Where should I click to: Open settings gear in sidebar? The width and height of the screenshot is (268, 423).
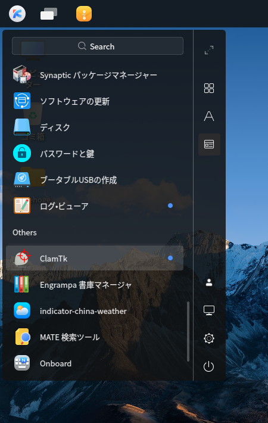pyautogui.click(x=209, y=338)
